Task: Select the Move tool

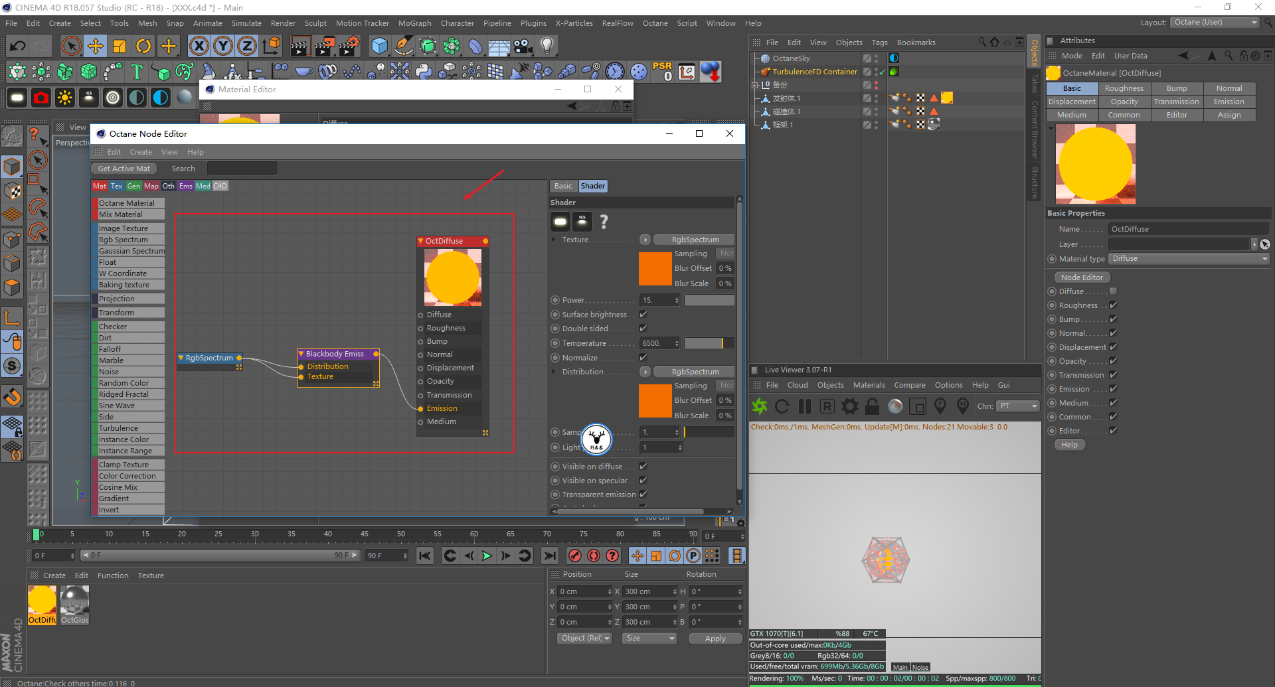Action: tap(96, 46)
